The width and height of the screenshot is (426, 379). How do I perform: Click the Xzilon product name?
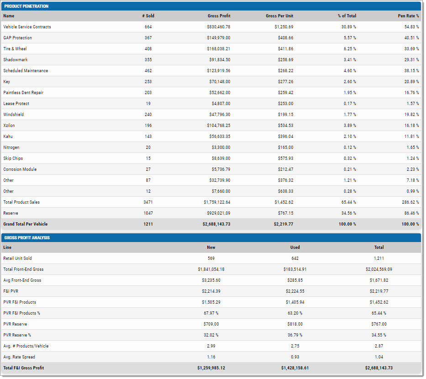coord(9,126)
